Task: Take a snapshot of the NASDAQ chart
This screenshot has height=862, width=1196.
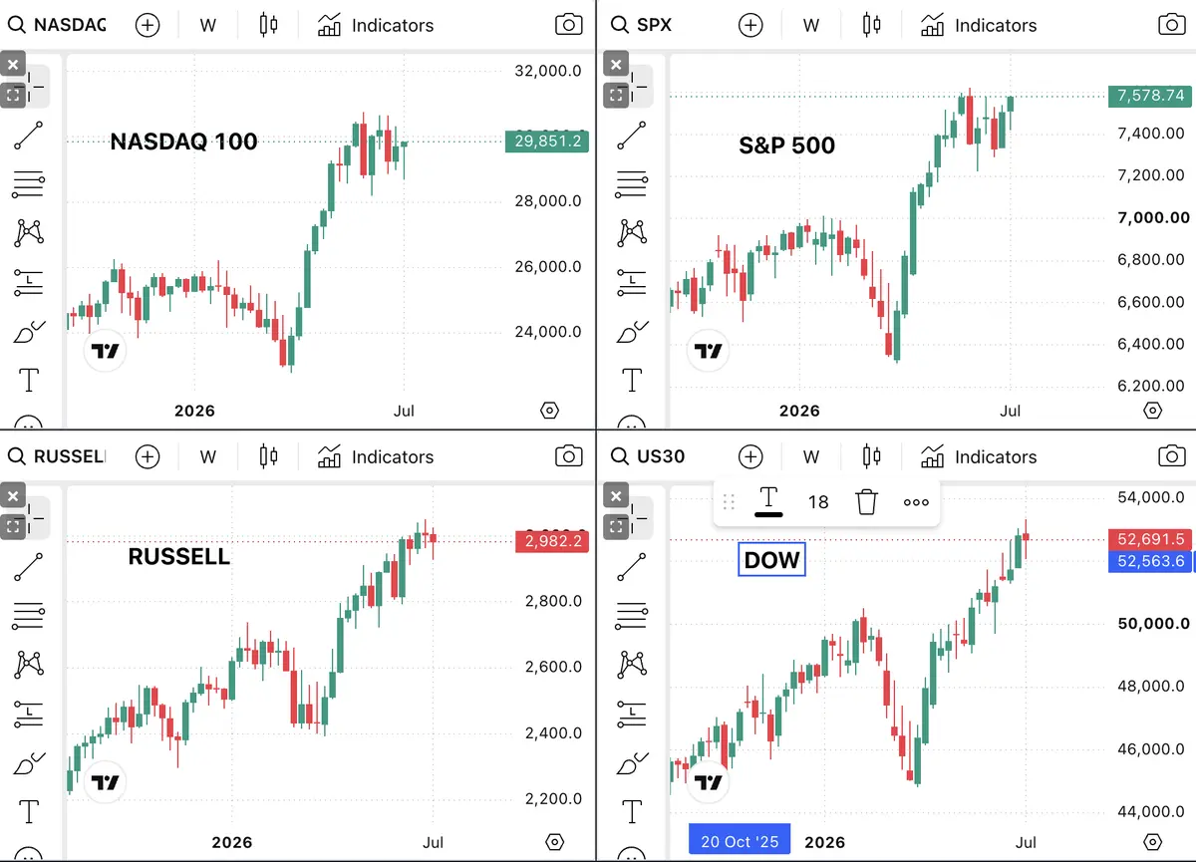Action: 568,25
